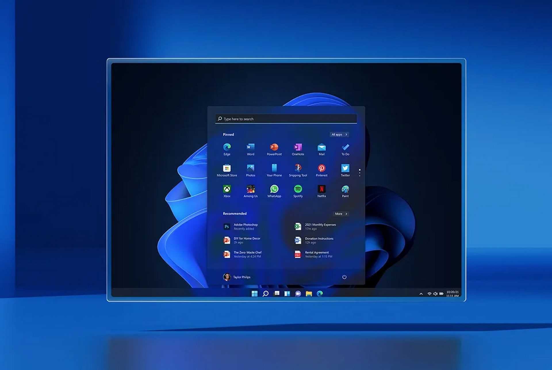Image resolution: width=552 pixels, height=370 pixels.
Task: Click the Wi-Fi tray icon
Action: point(429,294)
